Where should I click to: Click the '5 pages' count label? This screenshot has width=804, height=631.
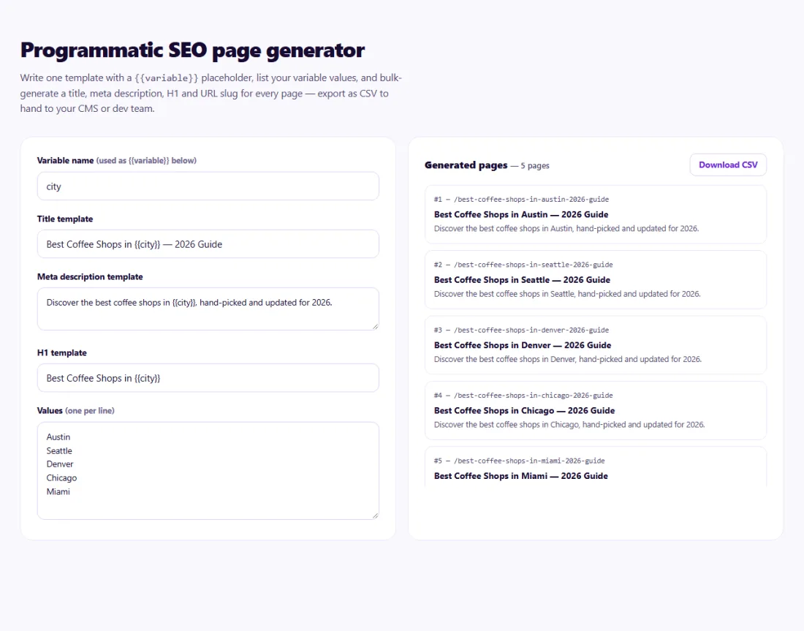click(x=535, y=166)
